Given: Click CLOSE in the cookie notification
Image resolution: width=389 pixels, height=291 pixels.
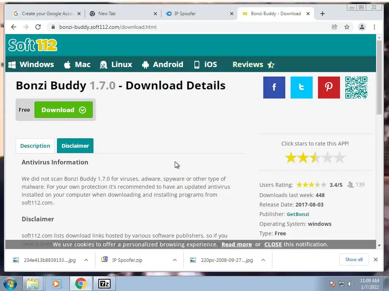Looking at the screenshot, I should click(x=273, y=244).
